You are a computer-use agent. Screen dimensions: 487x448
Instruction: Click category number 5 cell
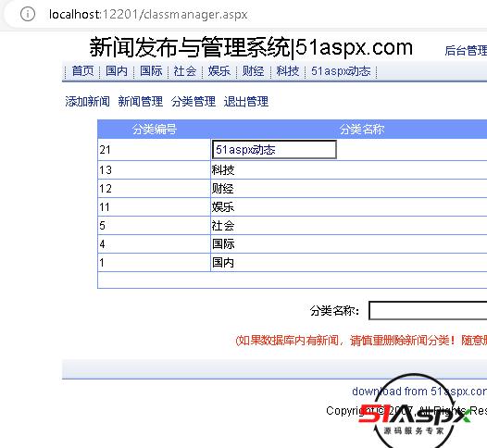point(154,226)
